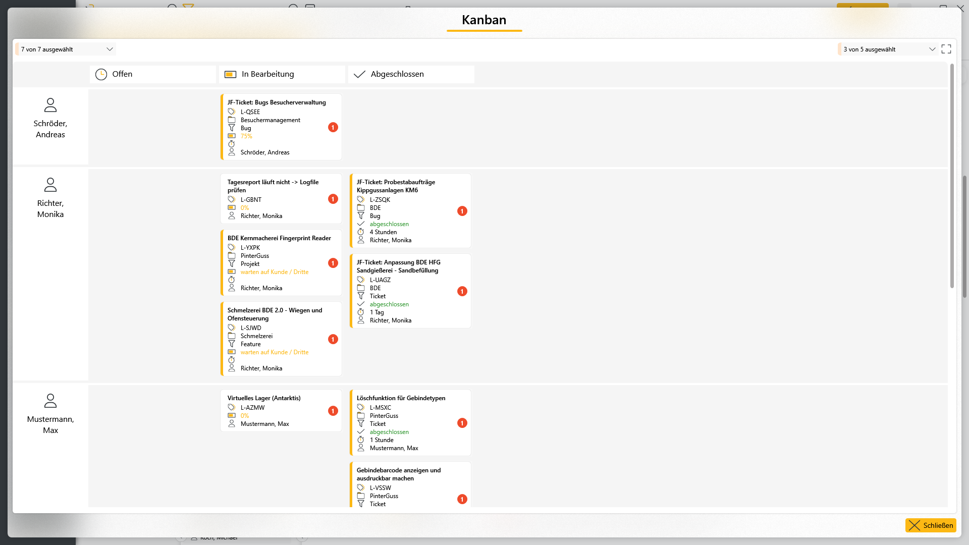The height and width of the screenshot is (545, 969).
Task: Open card 'Schmelzerei BDE 2.0 - Wiegen und Ofensteuerung'
Action: point(281,339)
